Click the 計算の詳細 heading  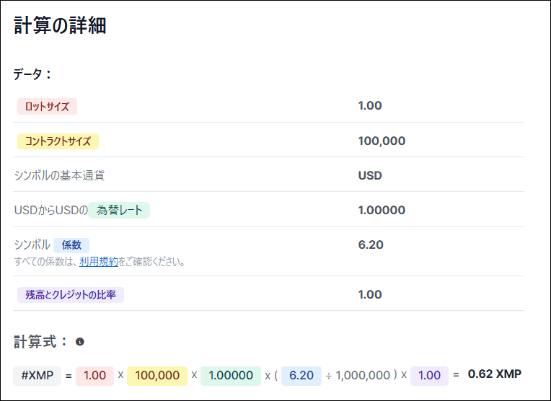(60, 26)
